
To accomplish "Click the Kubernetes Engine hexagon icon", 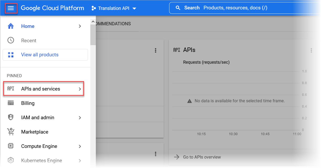I will click(11, 160).
